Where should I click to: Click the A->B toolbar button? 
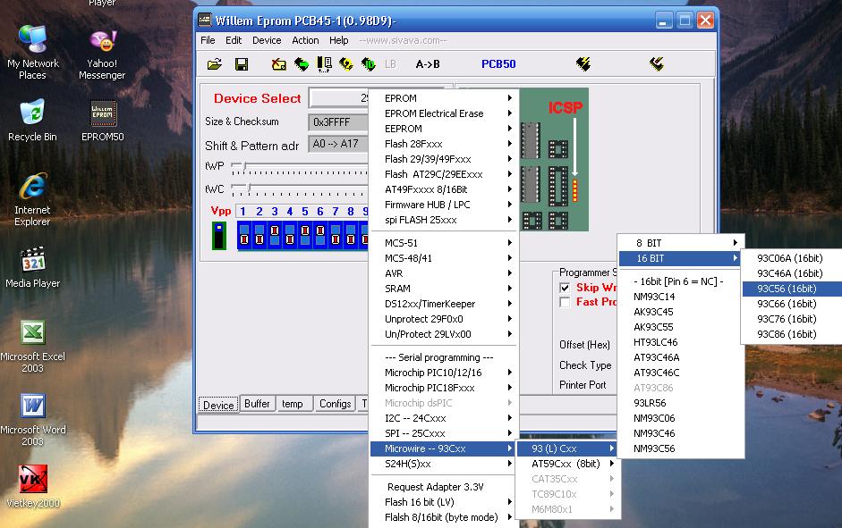[428, 64]
